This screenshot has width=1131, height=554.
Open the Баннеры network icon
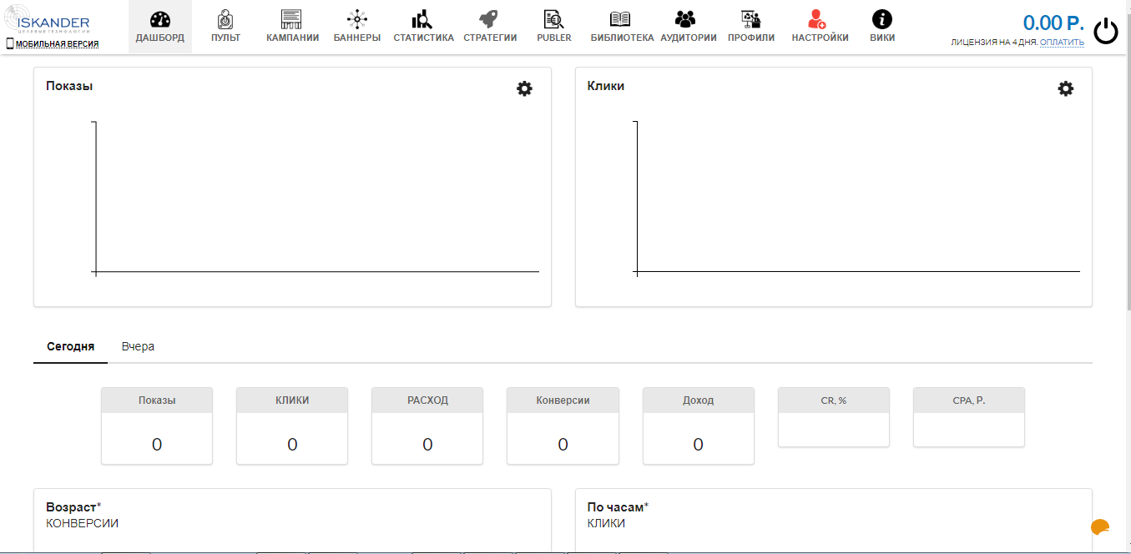[x=356, y=19]
